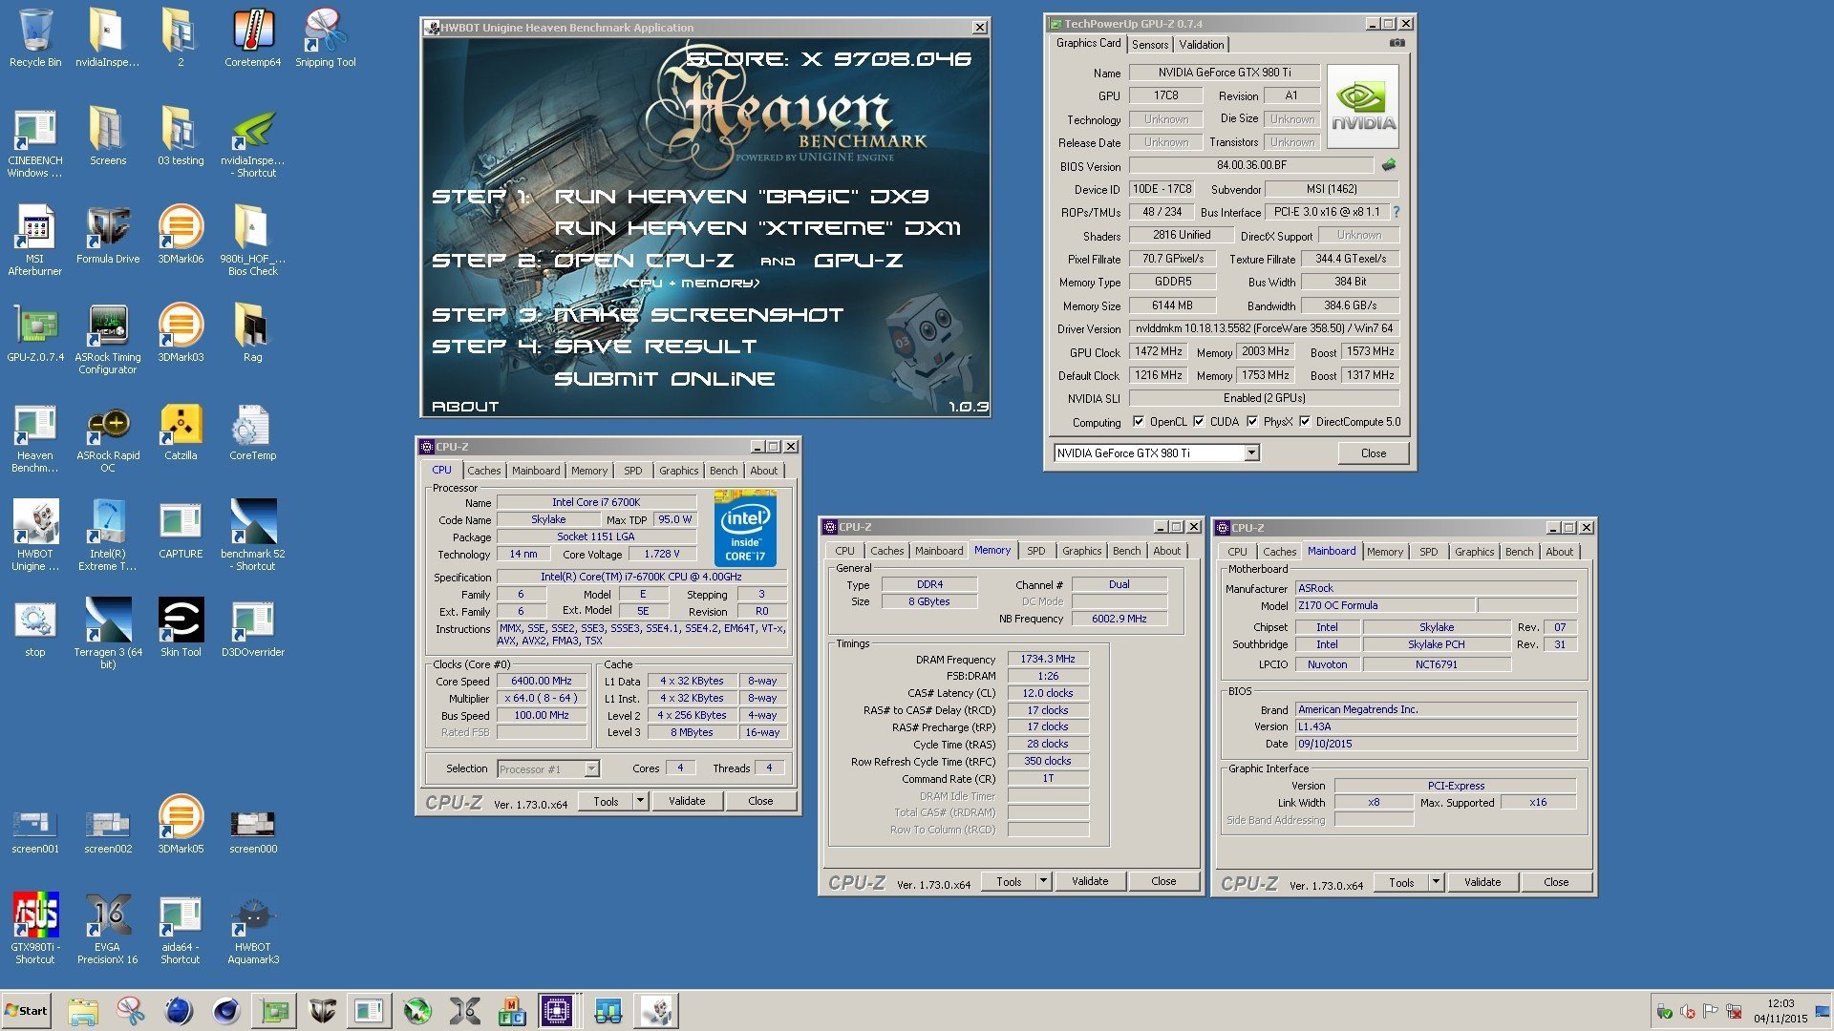This screenshot has height=1031, width=1834.
Task: Open the HWBOT Aquamark3 desktop icon
Action: (253, 930)
